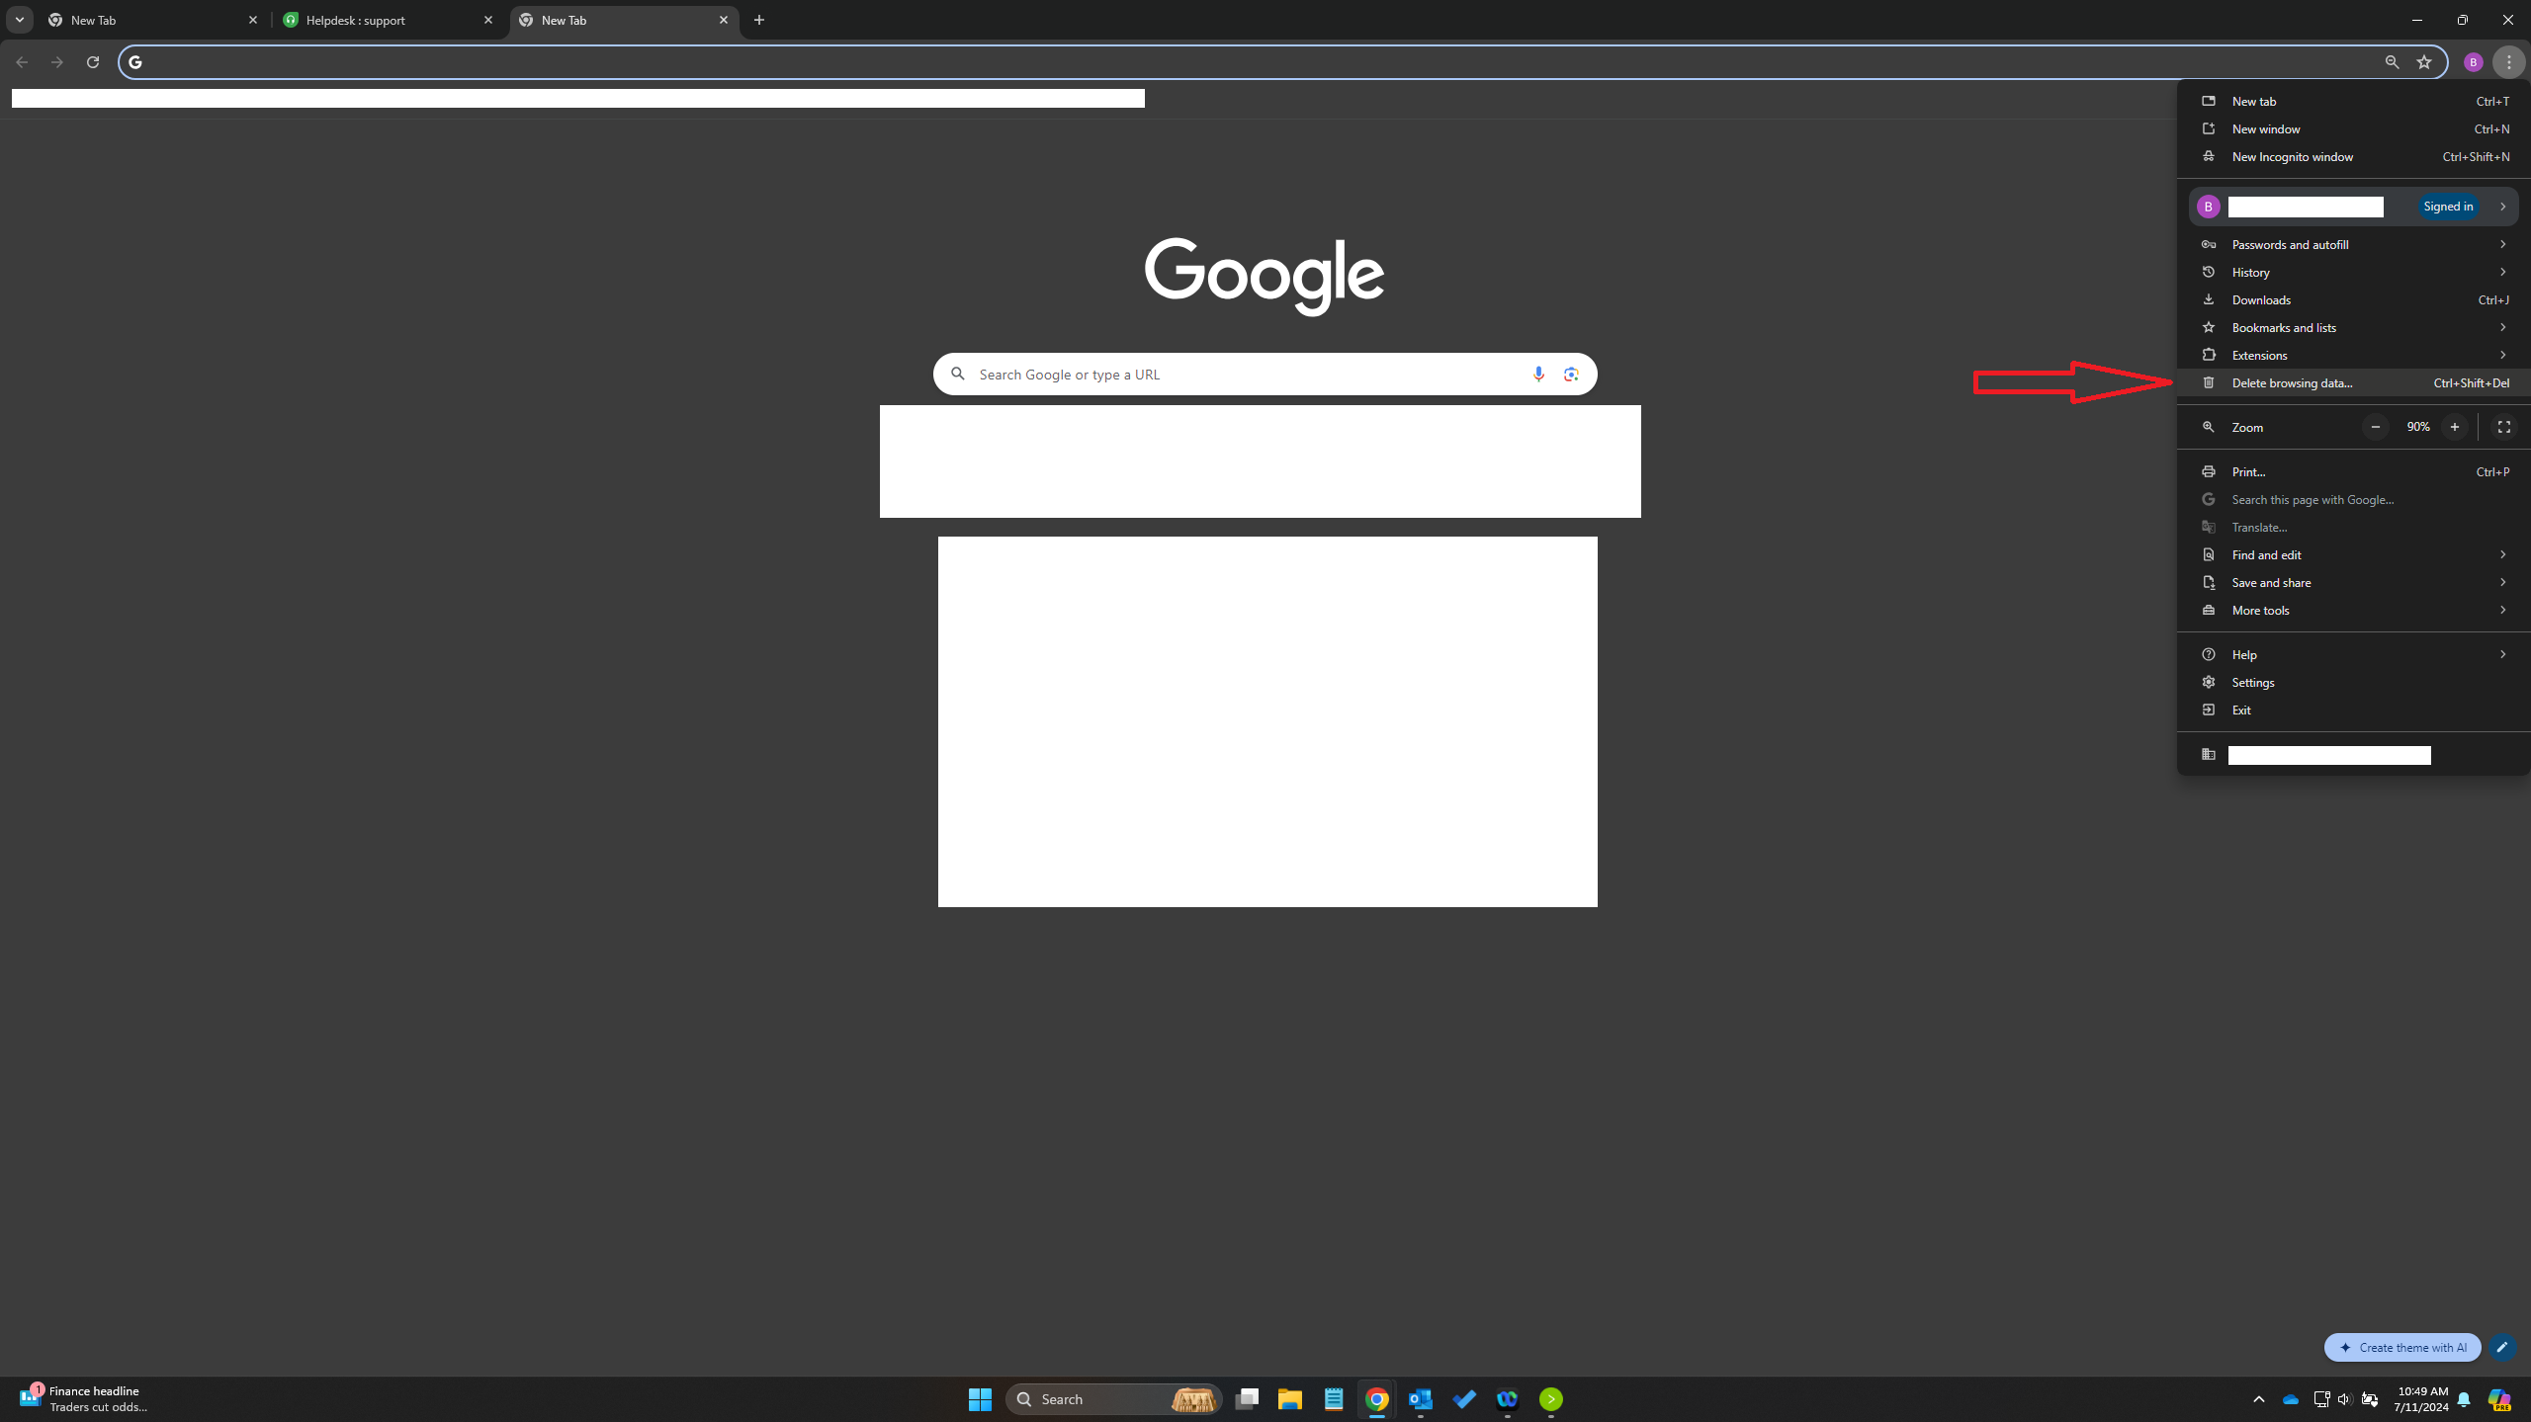The image size is (2531, 1422).
Task: Click the zoom magnifier icon in address bar
Action: click(2392, 62)
